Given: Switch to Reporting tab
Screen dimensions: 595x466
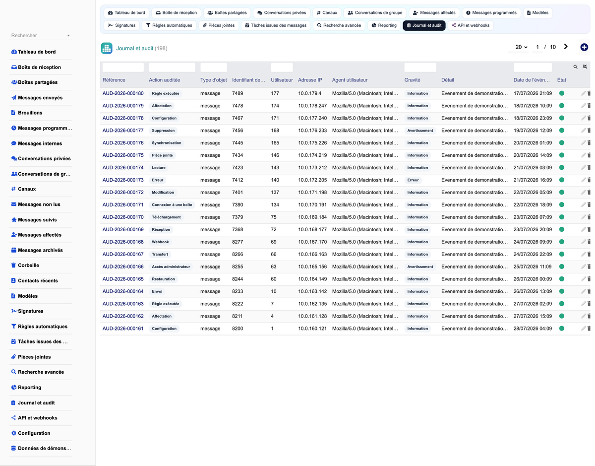Looking at the screenshot, I should tap(384, 25).
